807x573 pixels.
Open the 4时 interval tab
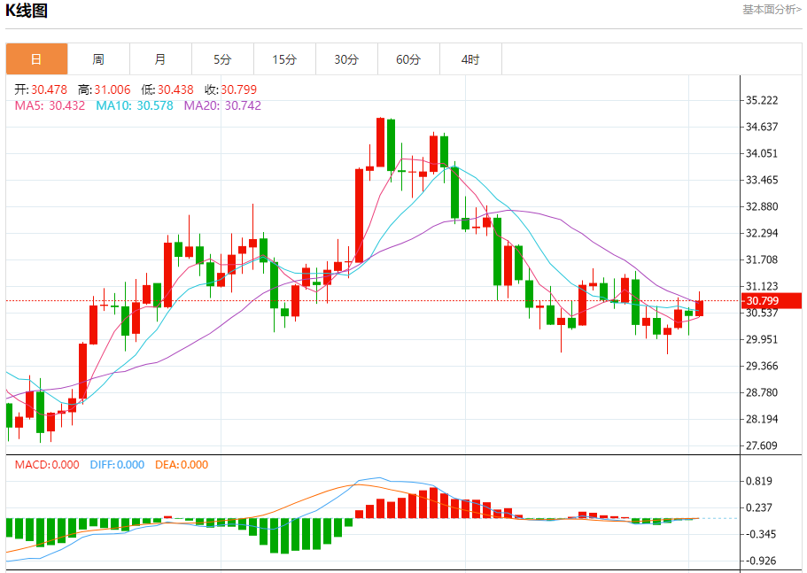pos(470,59)
